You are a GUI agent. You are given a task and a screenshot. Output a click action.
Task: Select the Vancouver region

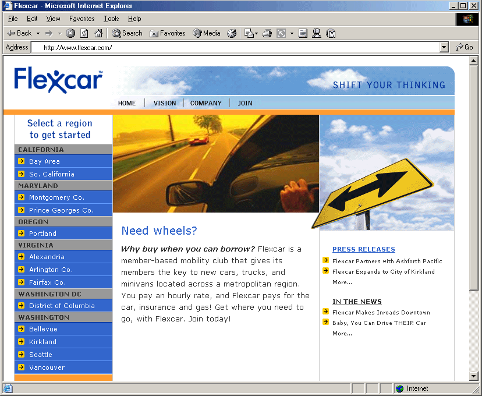pyautogui.click(x=63, y=367)
